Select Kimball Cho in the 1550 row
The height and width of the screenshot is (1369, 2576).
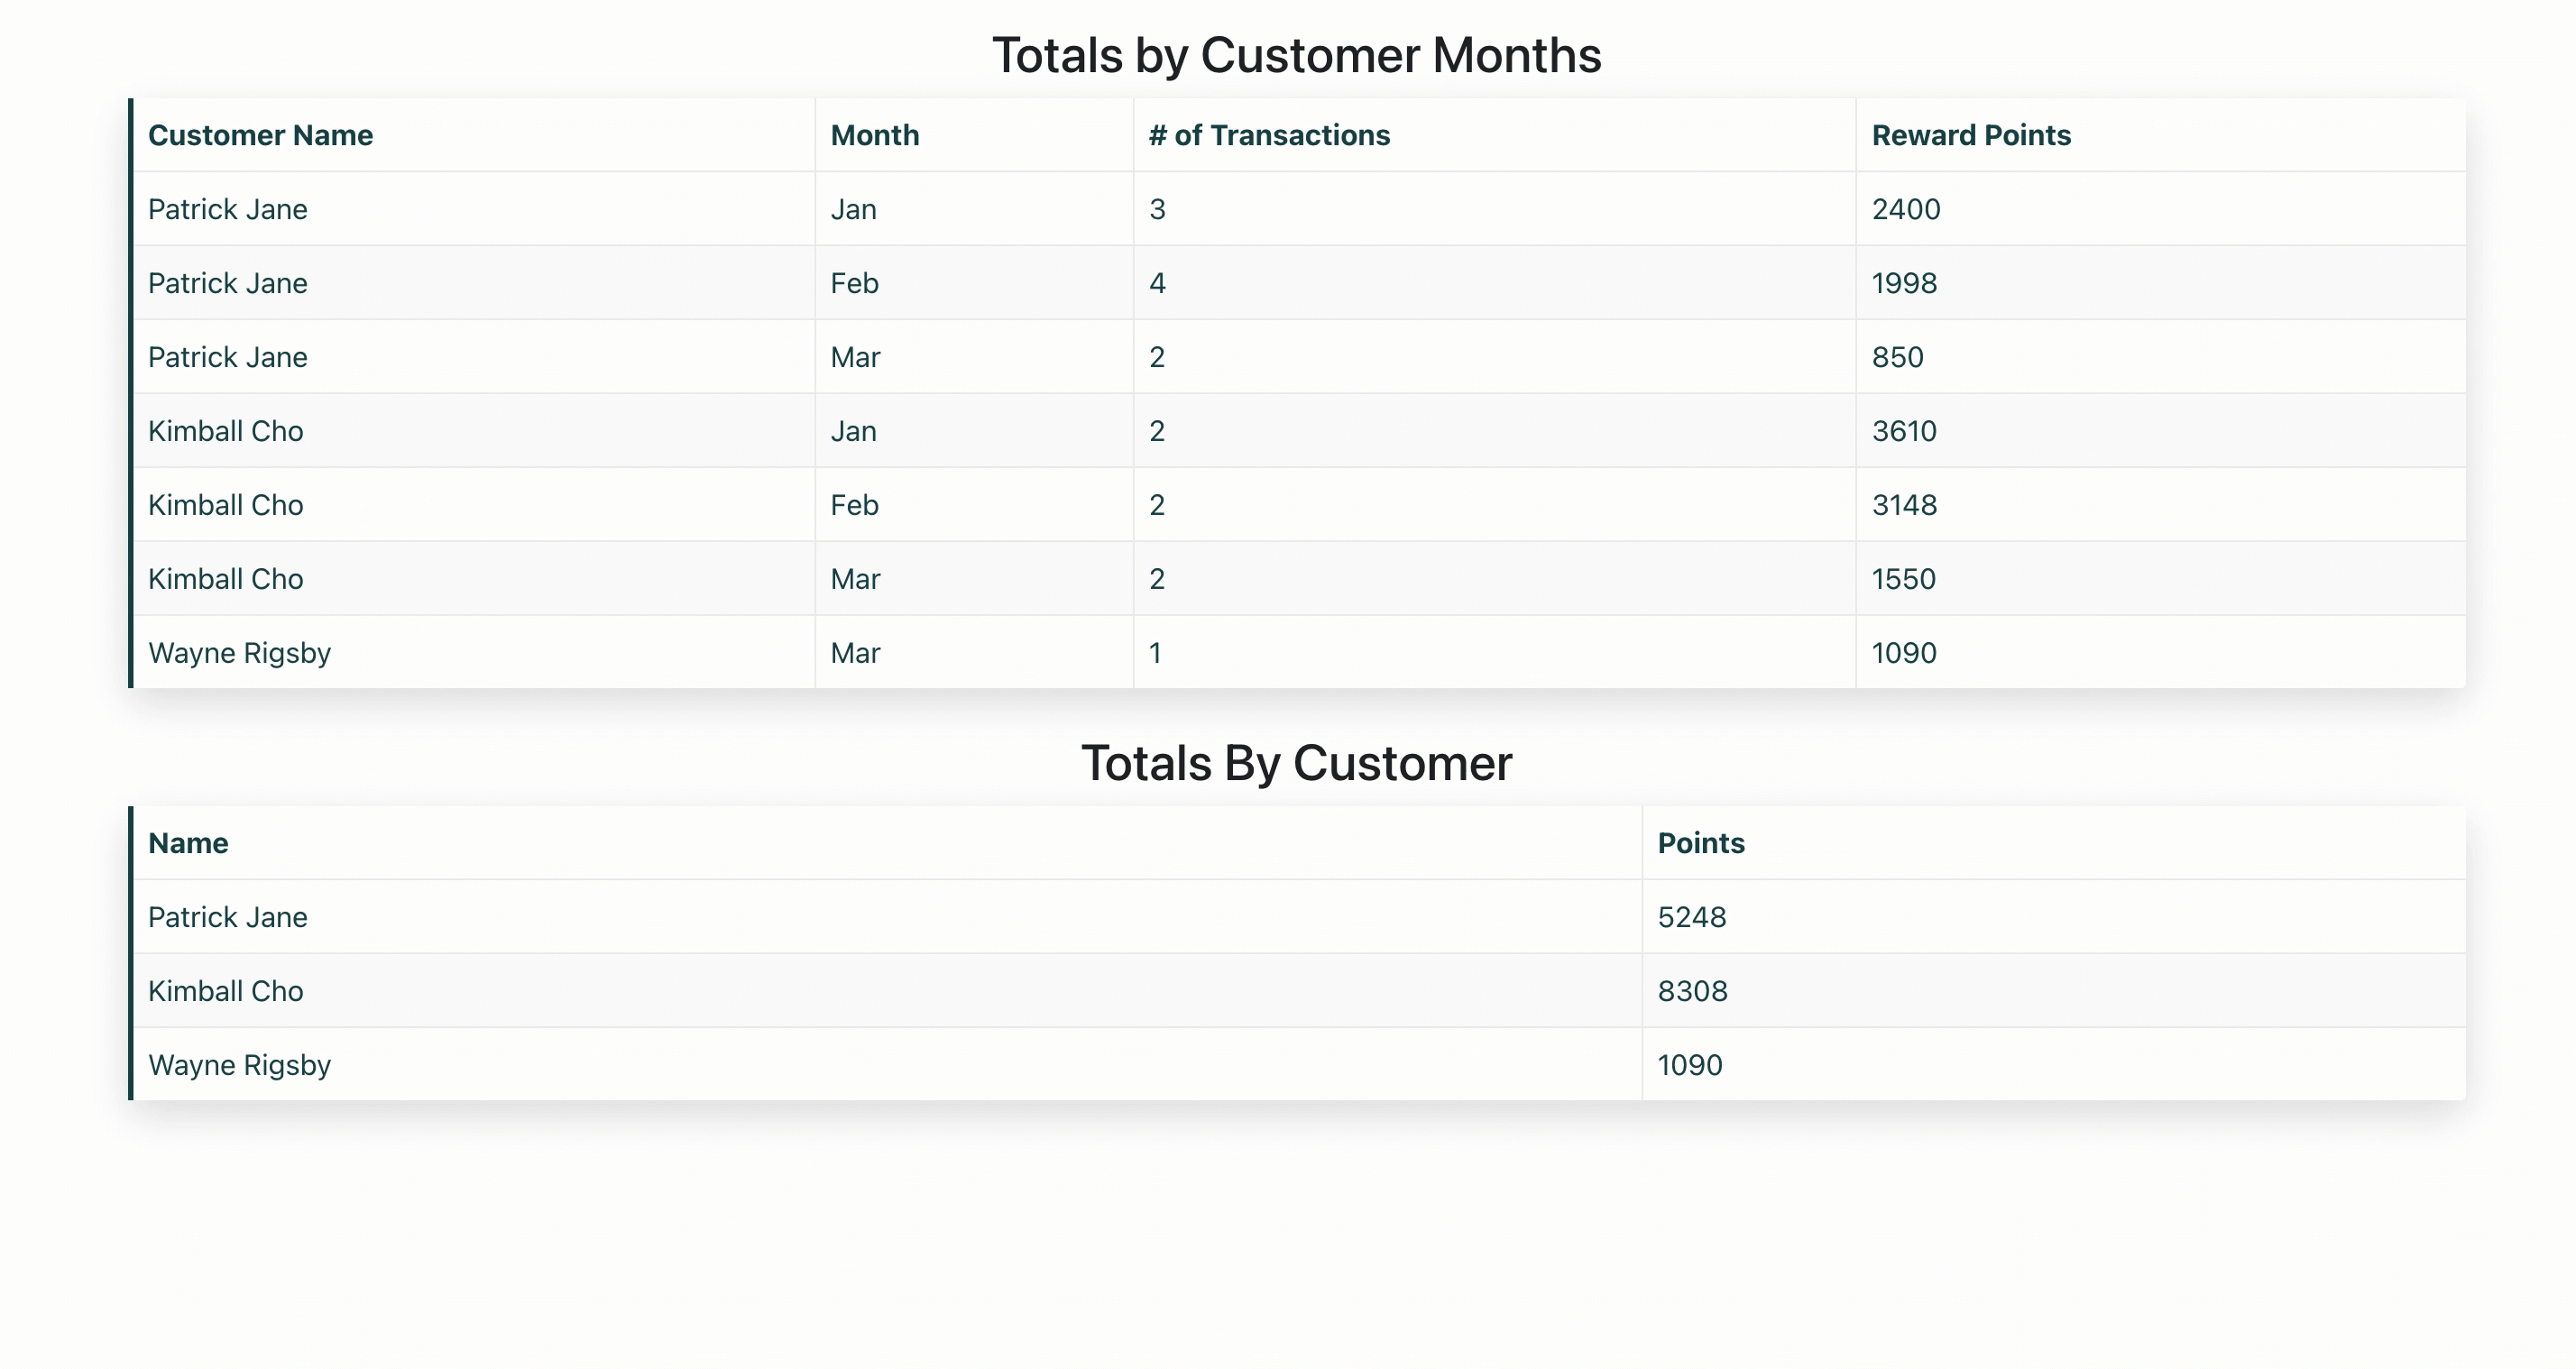(x=226, y=579)
